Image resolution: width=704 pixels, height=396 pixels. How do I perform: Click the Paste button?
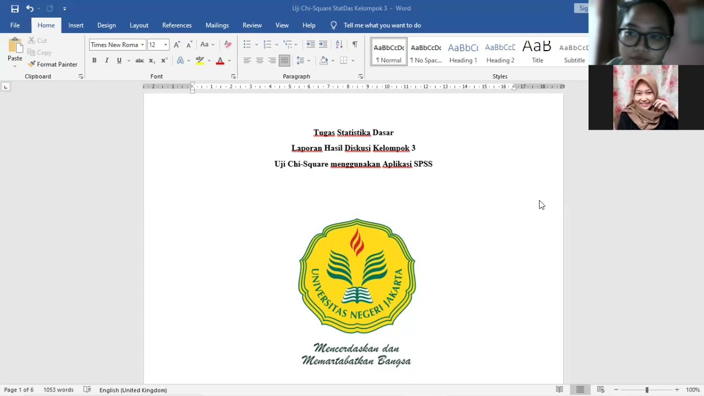point(15,53)
